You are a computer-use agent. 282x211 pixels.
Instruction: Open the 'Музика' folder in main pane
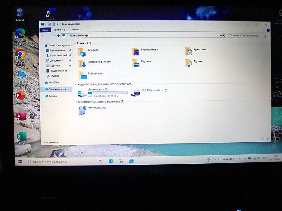(193, 63)
